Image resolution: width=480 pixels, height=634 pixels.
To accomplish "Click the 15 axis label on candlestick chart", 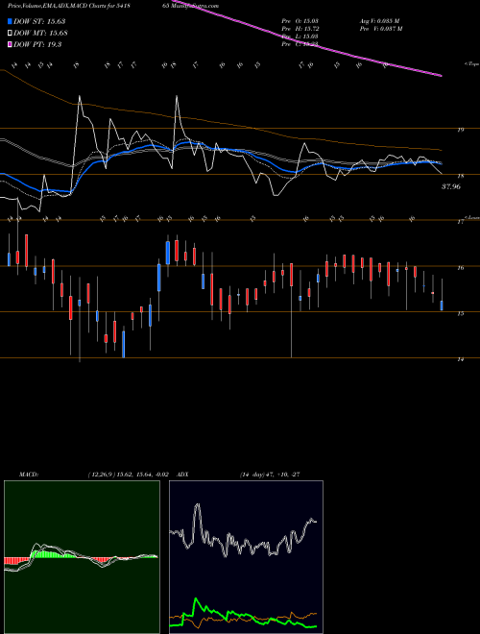I will pos(460,313).
